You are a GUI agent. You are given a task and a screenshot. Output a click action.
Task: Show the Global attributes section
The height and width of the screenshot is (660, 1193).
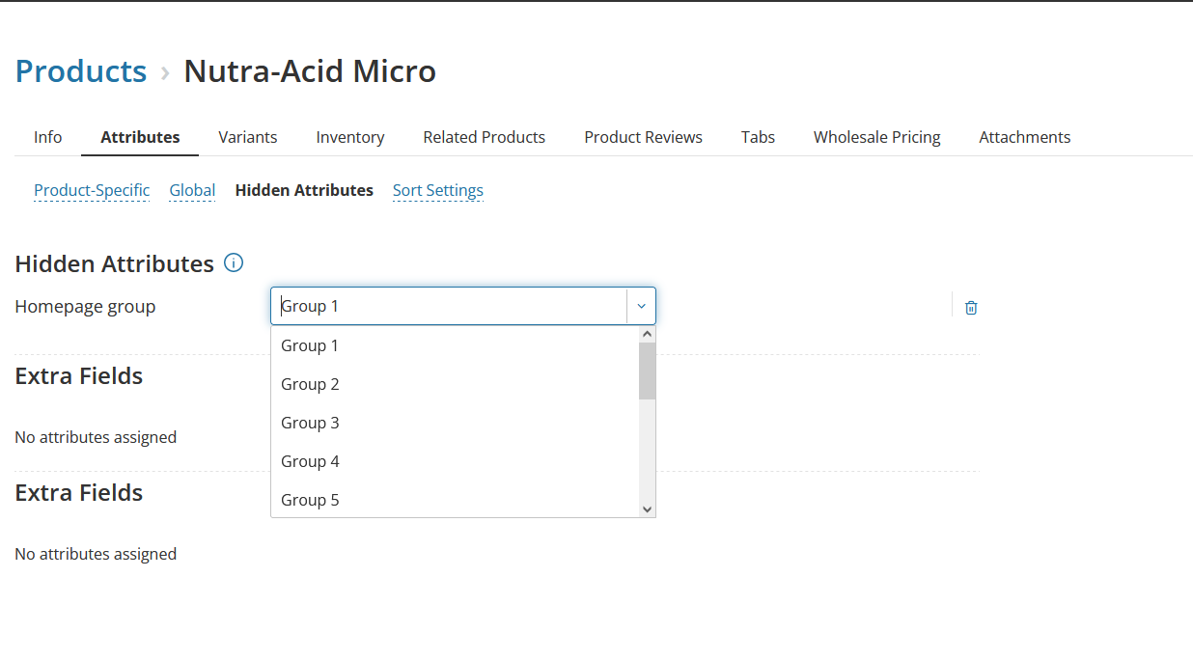pos(192,190)
